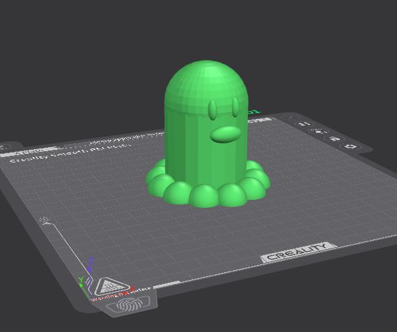Screen dimensions: 397x332
Task: Click the auto-orient plate icon
Action: pyautogui.click(x=304, y=124)
